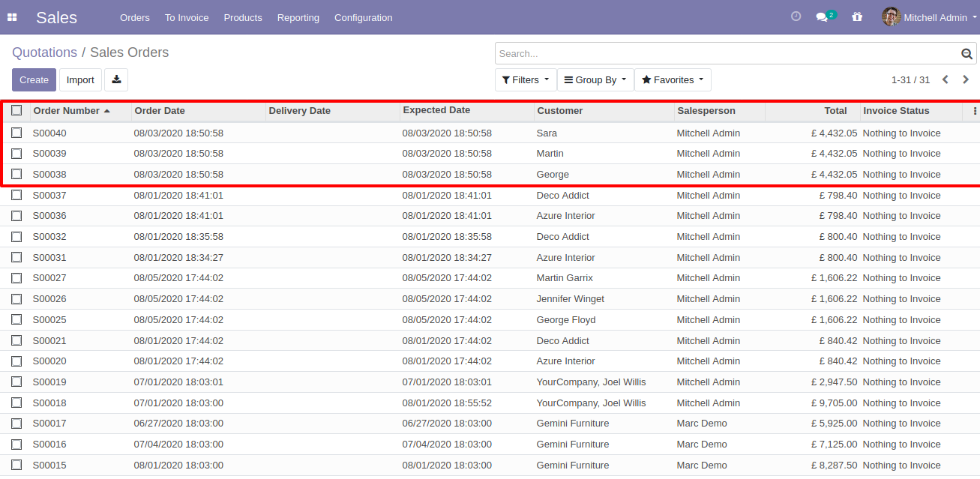This screenshot has height=479, width=980.
Task: Tick the checkbox for order S00019
Action: coord(16,382)
